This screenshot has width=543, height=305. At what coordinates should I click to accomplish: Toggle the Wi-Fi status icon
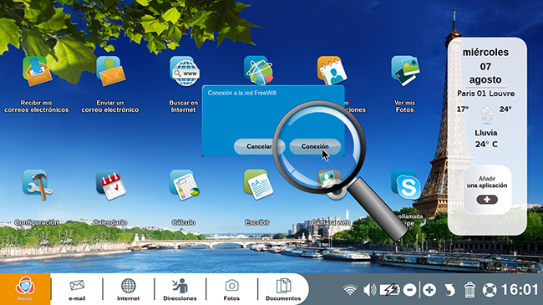350,290
